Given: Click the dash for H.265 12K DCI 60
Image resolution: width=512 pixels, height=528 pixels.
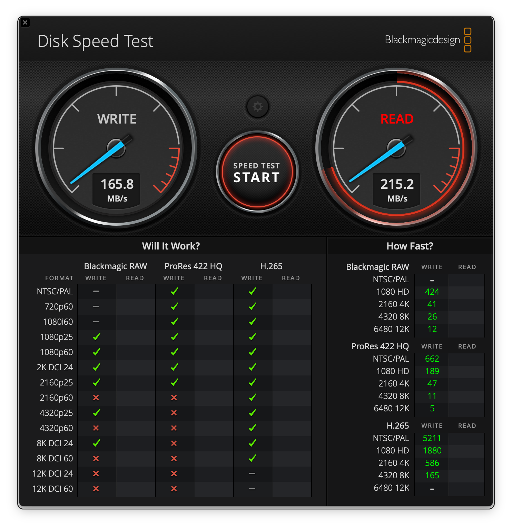Looking at the screenshot, I should click(x=253, y=489).
